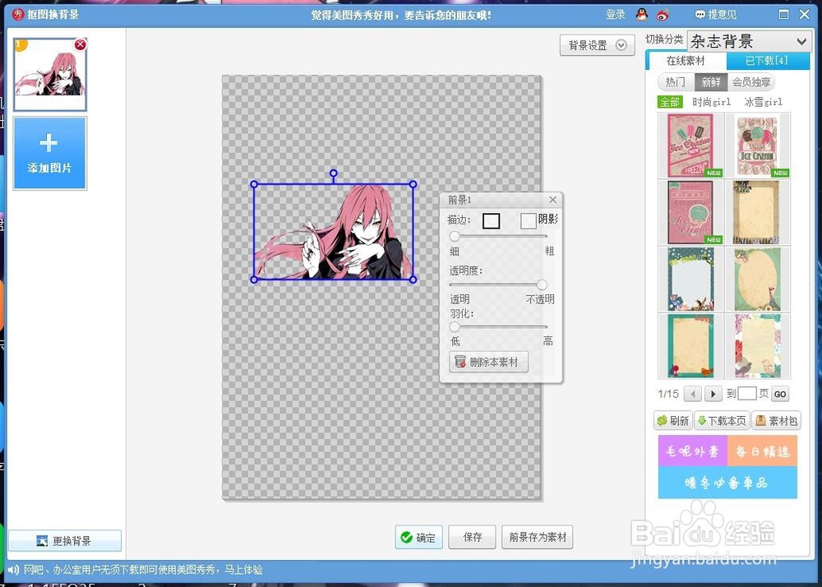Viewport: 822px width, 587px height.
Task: Choose the 冰雪girl category
Action: pyautogui.click(x=763, y=102)
